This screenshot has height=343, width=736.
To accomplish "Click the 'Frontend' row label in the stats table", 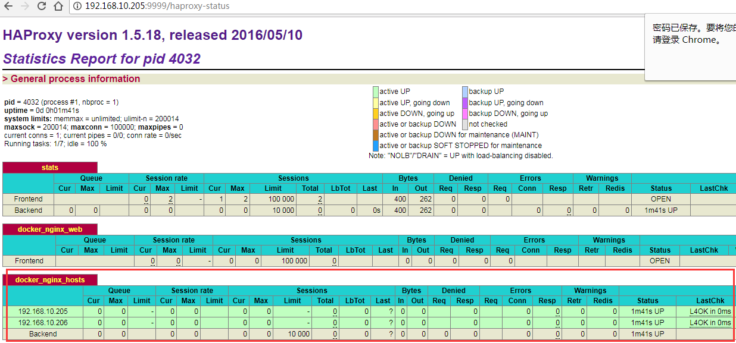I will [29, 199].
